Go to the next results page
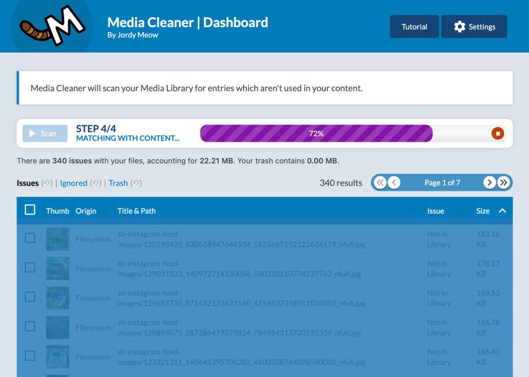 coord(489,182)
